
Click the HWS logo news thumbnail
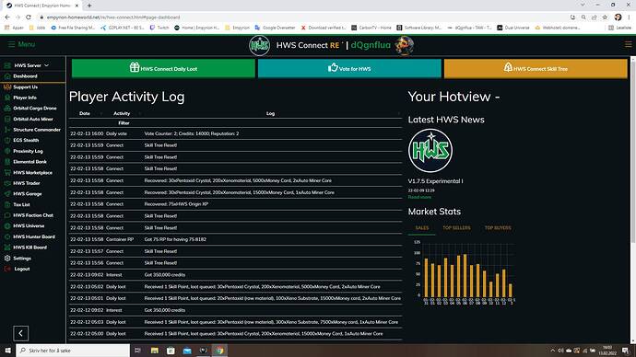click(430, 151)
